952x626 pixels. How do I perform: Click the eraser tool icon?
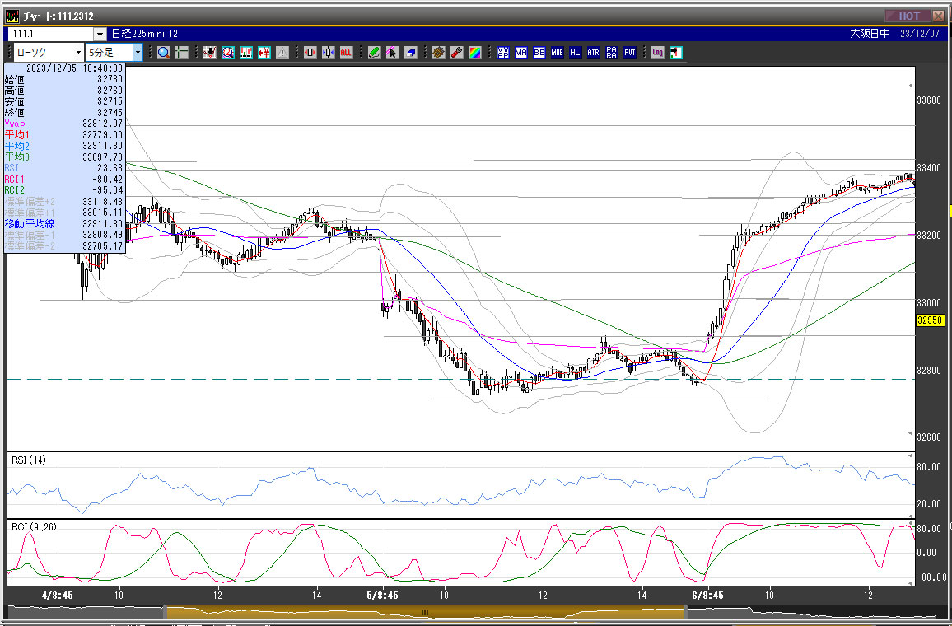pyautogui.click(x=410, y=53)
